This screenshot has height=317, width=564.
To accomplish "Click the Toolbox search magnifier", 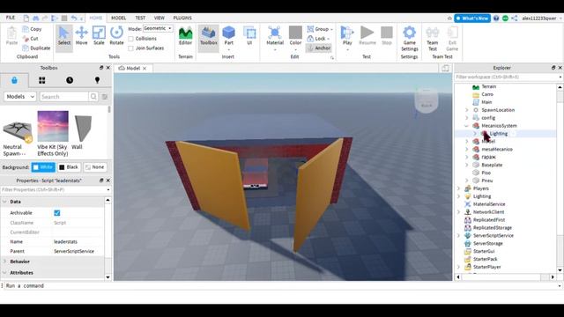I will 93,96.
